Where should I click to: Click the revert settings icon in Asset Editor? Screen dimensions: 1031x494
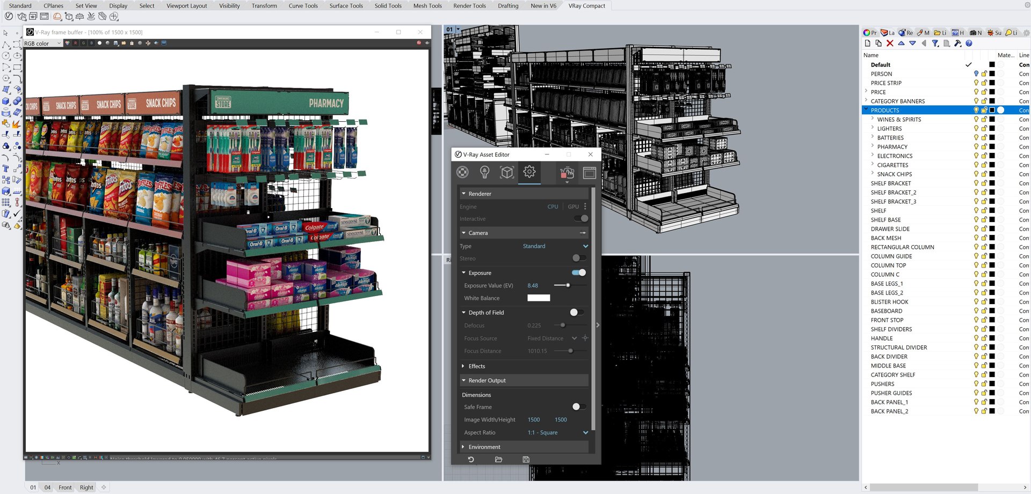tap(471, 460)
